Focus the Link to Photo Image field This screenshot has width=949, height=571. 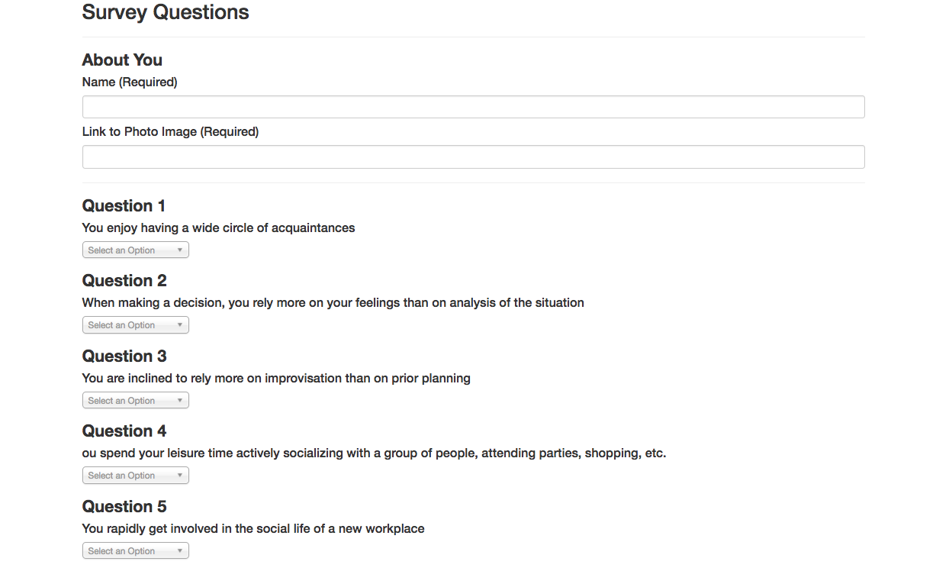473,156
